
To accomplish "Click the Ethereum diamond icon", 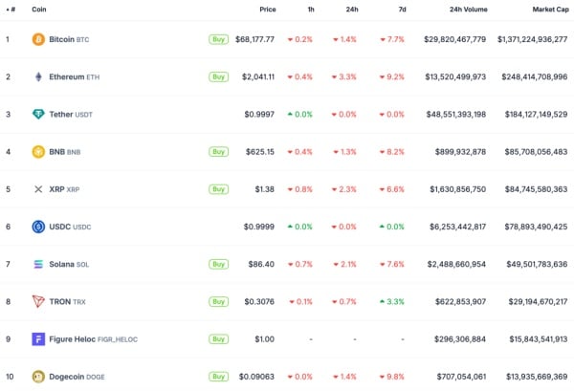I will (38, 76).
